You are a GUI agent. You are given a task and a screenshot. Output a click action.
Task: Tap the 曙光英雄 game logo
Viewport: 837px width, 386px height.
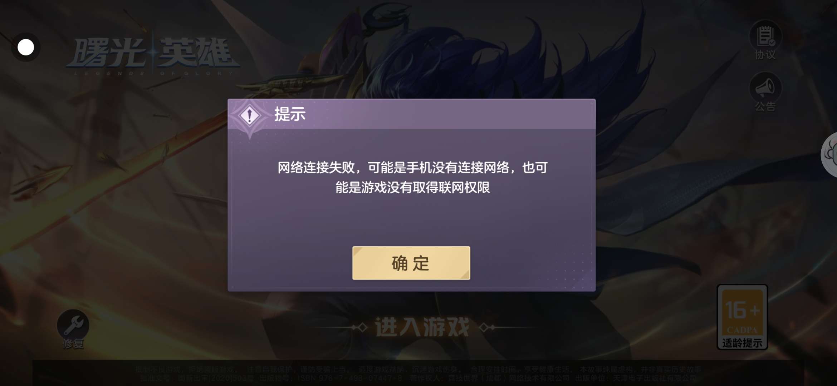coord(153,53)
